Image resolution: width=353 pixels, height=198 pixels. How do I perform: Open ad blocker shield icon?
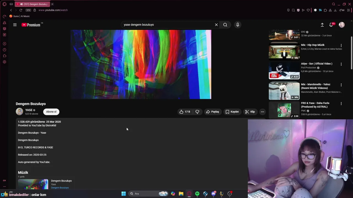(x=298, y=10)
